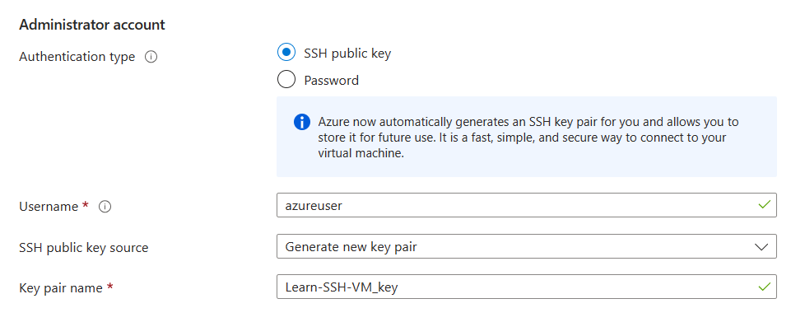
Task: Choose Password authentication radio button
Action: (x=286, y=80)
